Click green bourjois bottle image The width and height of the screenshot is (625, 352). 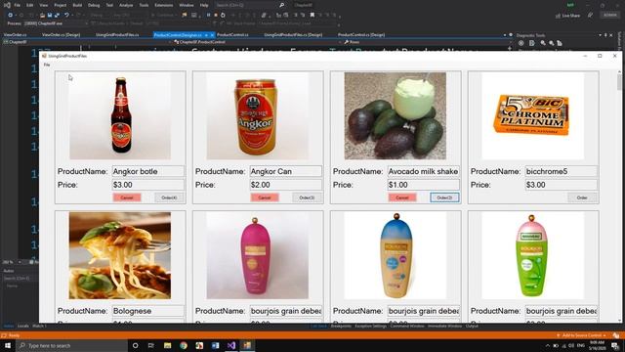pyautogui.click(x=533, y=255)
